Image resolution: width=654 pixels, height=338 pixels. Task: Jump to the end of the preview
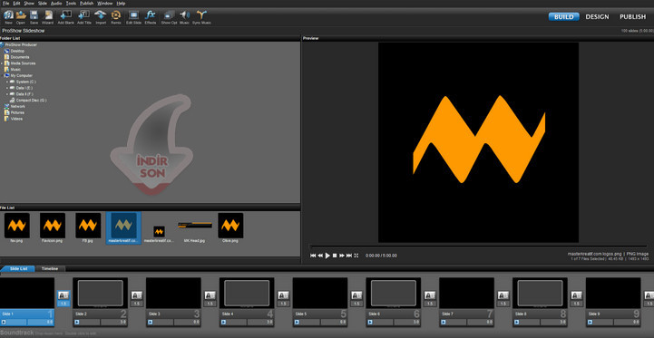point(349,256)
